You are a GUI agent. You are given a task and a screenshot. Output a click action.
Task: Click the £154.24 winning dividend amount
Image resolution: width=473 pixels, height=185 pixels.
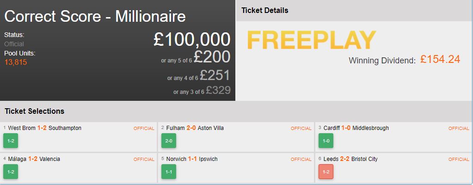pos(440,59)
